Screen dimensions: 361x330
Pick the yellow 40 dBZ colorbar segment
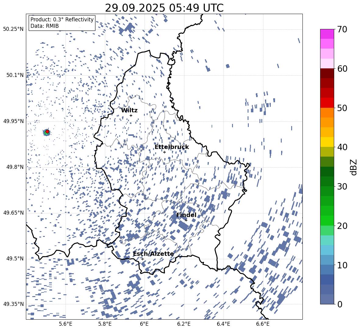(327, 142)
